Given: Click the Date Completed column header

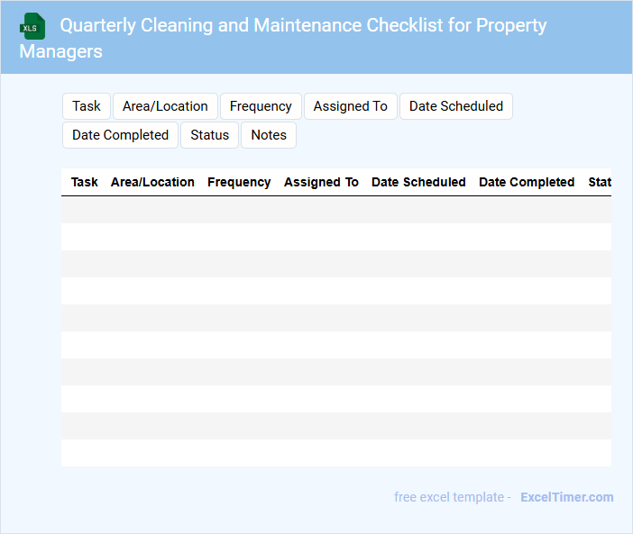Looking at the screenshot, I should point(527,182).
